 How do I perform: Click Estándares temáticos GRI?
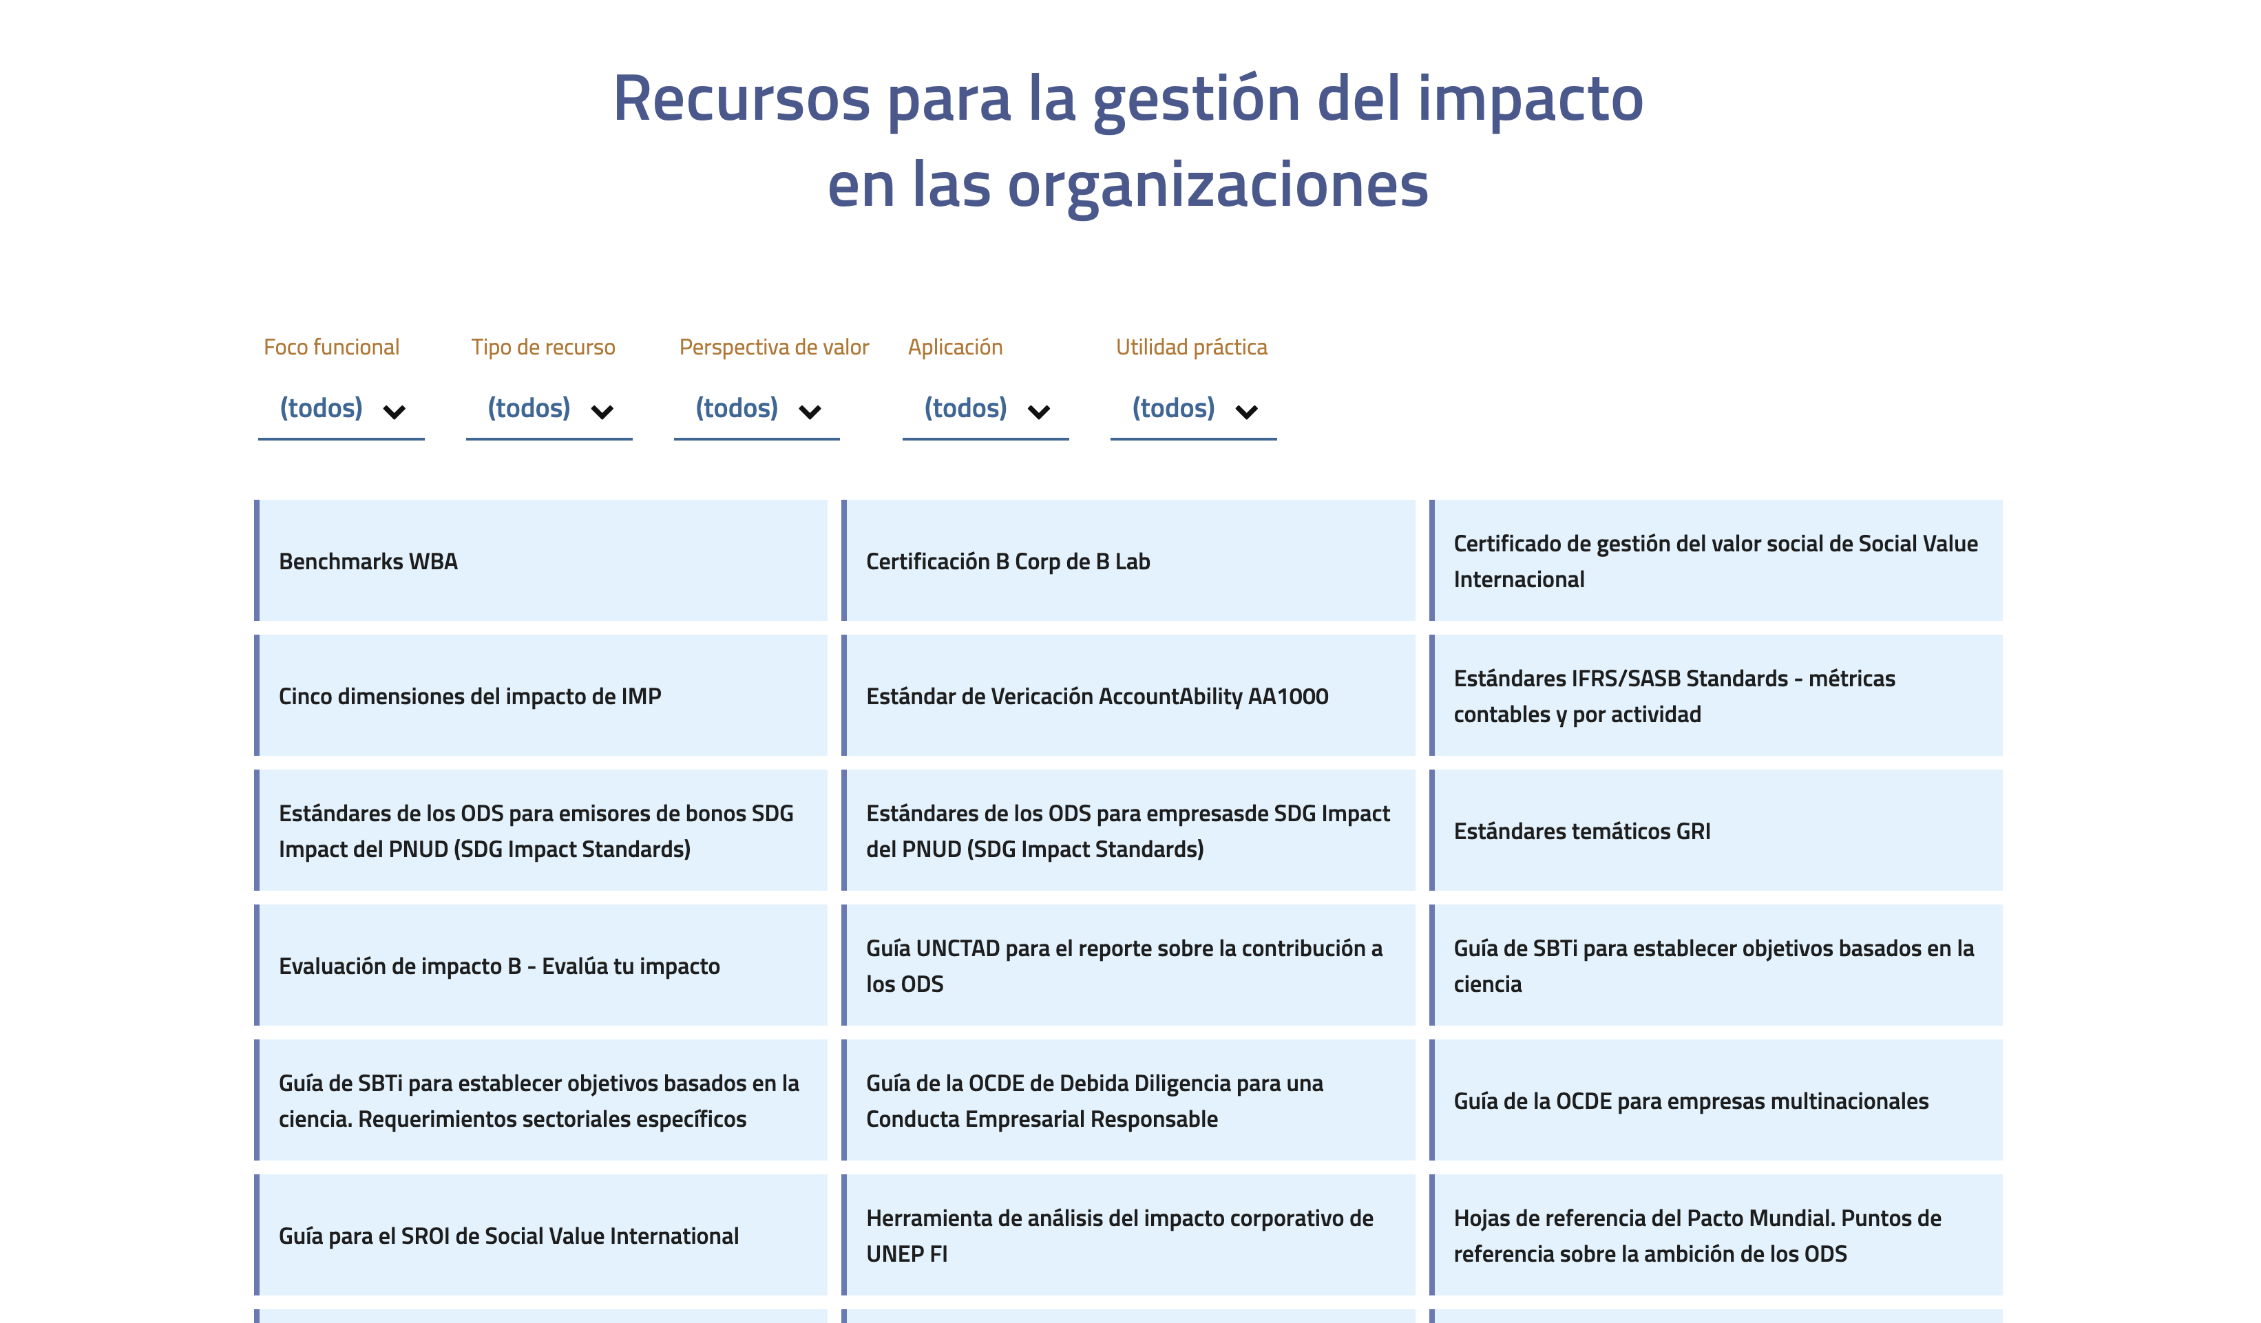[1716, 831]
